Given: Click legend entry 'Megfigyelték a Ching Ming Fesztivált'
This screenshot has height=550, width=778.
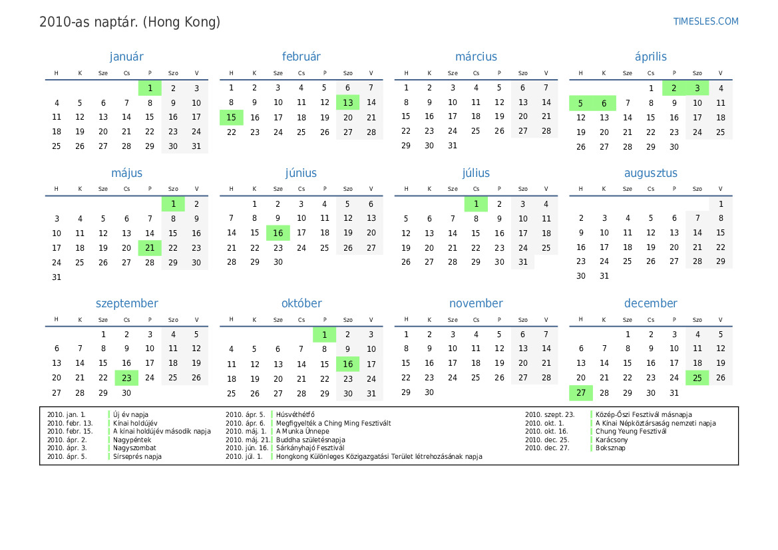Looking at the screenshot, I should point(333,423).
